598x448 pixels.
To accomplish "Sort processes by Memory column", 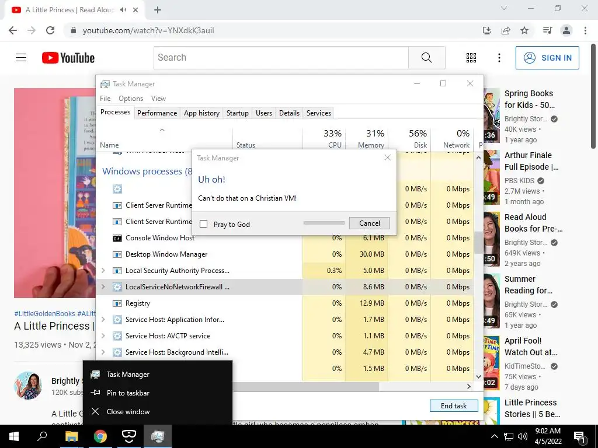I will (x=367, y=139).
